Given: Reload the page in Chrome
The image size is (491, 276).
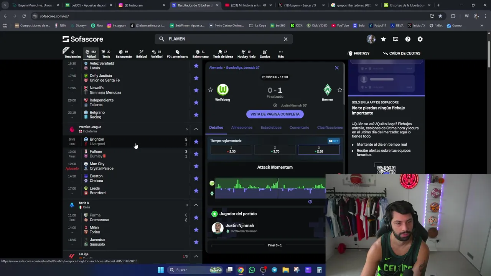Looking at the screenshot, I should tap(24, 16).
